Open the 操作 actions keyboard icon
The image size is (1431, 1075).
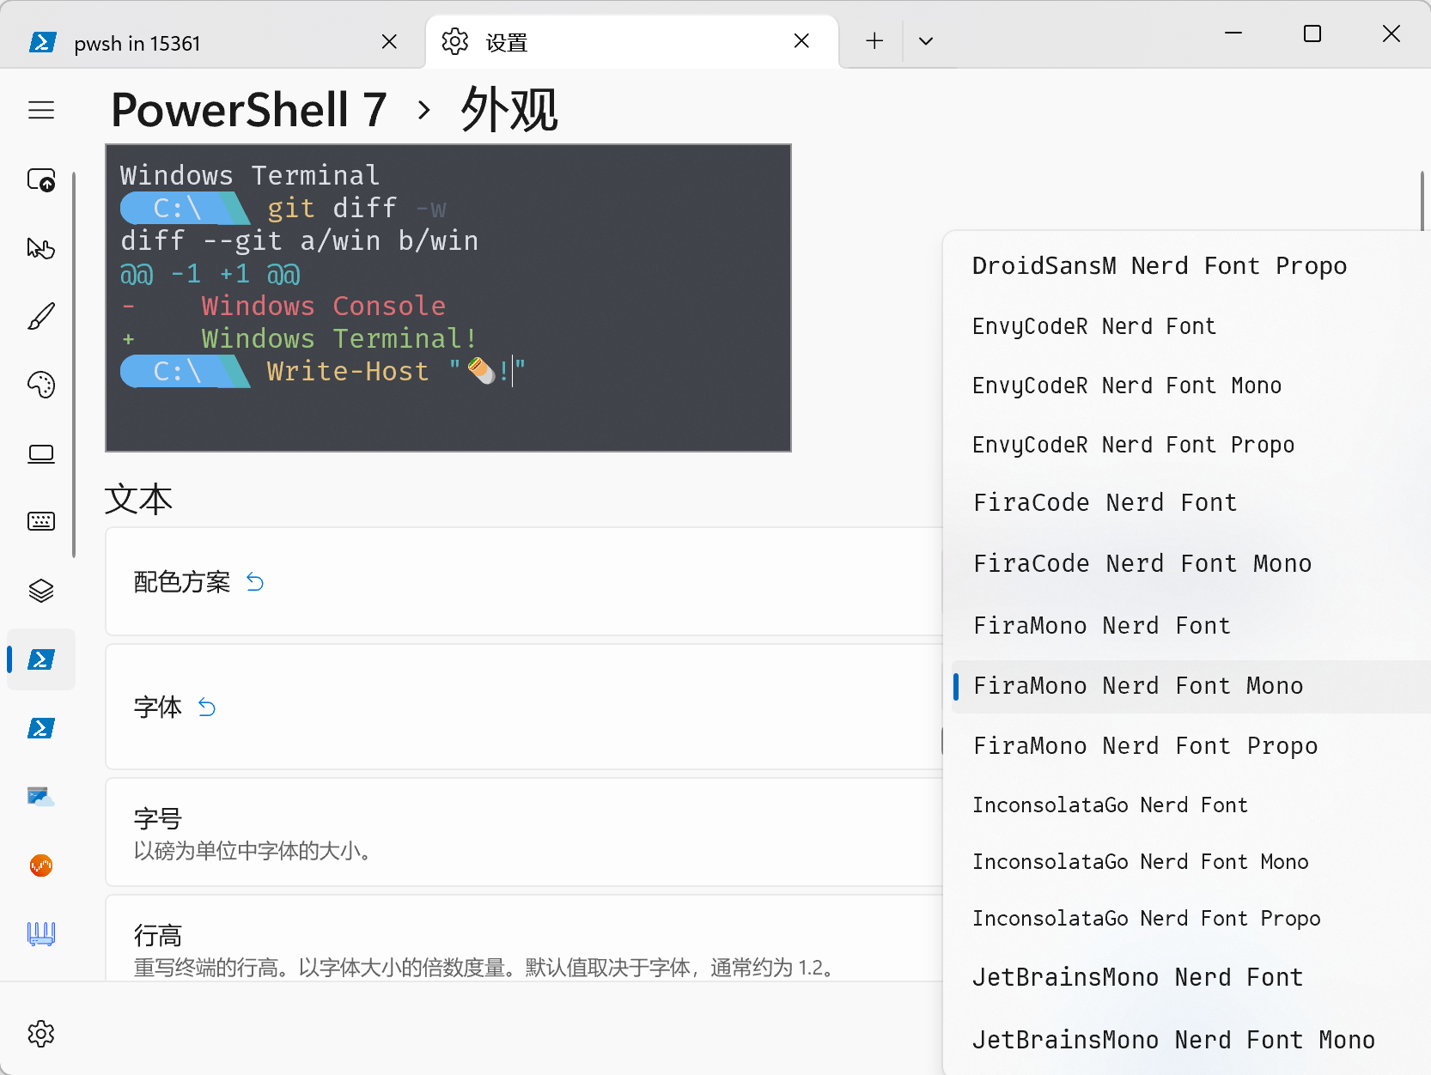point(41,521)
